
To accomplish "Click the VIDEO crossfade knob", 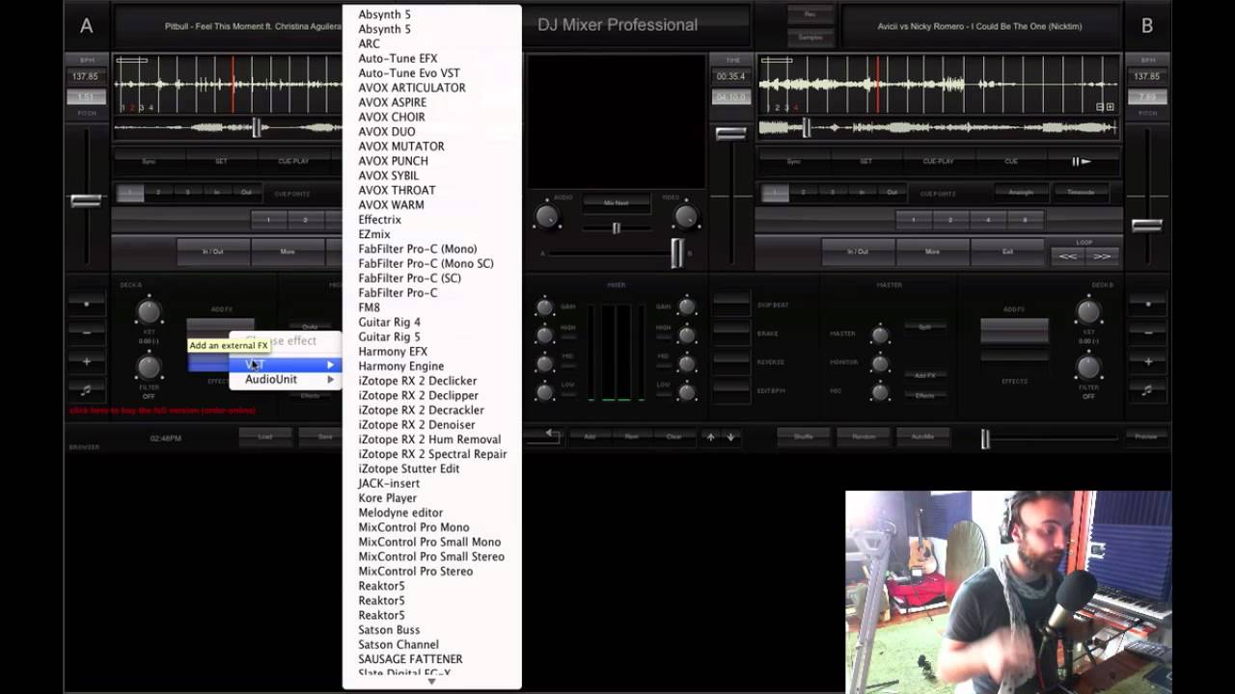I will (686, 217).
